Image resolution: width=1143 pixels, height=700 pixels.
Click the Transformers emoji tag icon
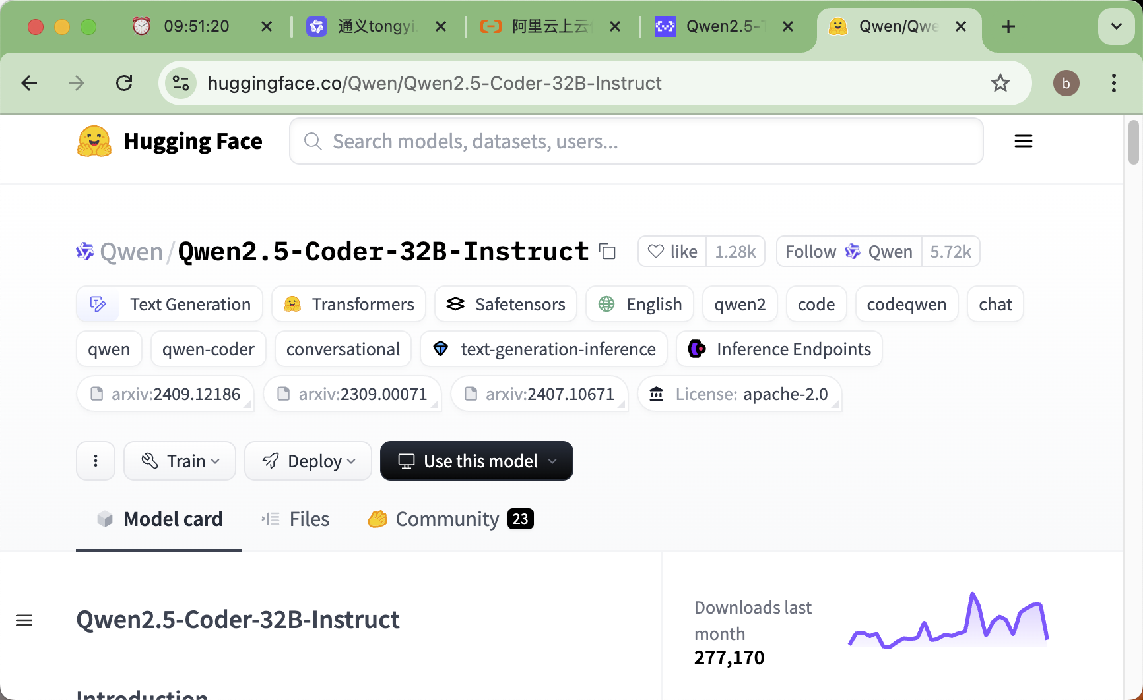tap(291, 304)
